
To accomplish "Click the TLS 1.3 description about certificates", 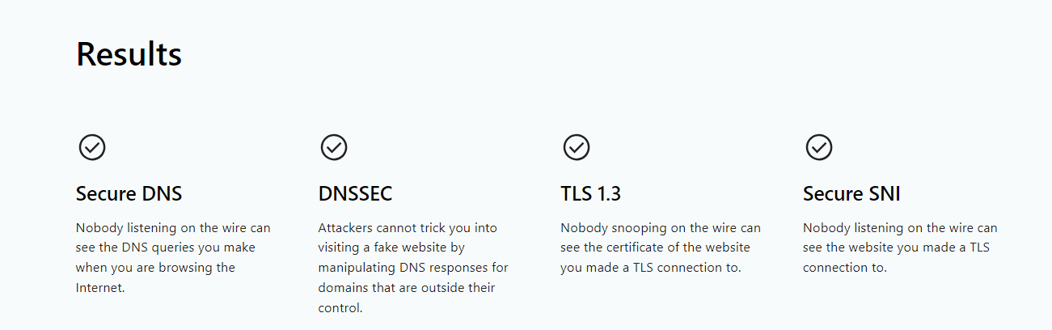I will point(661,247).
